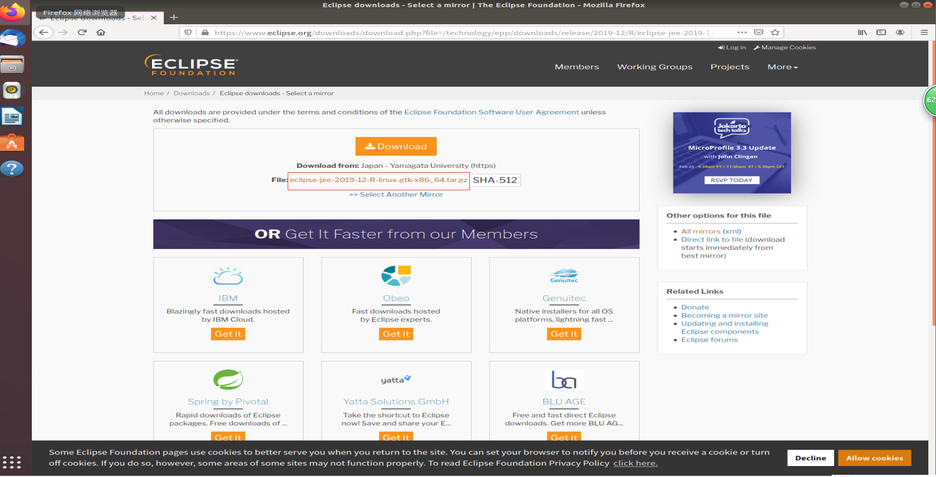The width and height of the screenshot is (936, 477).
Task: Show Firefox sidebars
Action: [x=881, y=32]
